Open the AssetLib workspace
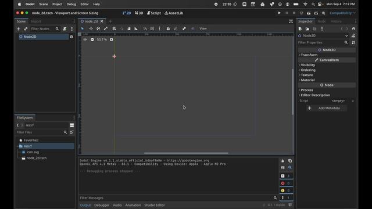 [174, 13]
